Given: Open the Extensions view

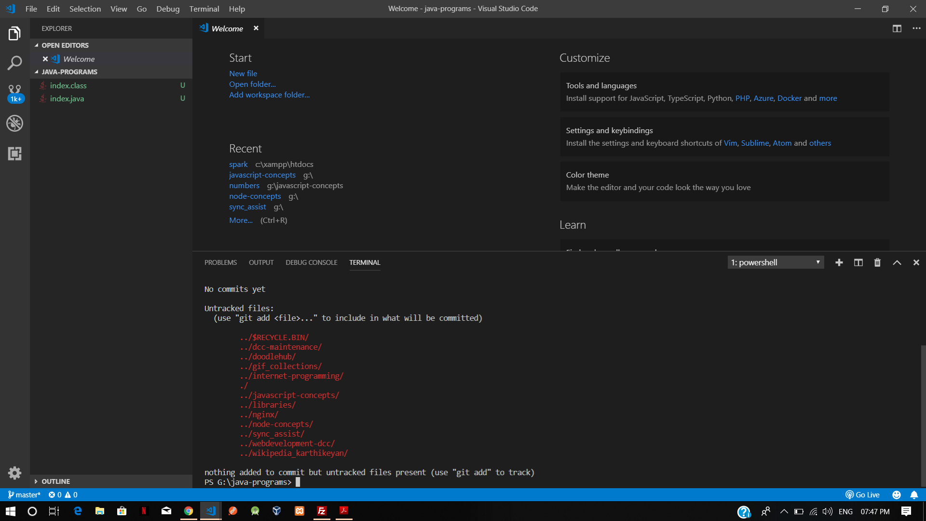Looking at the screenshot, I should coord(14,154).
